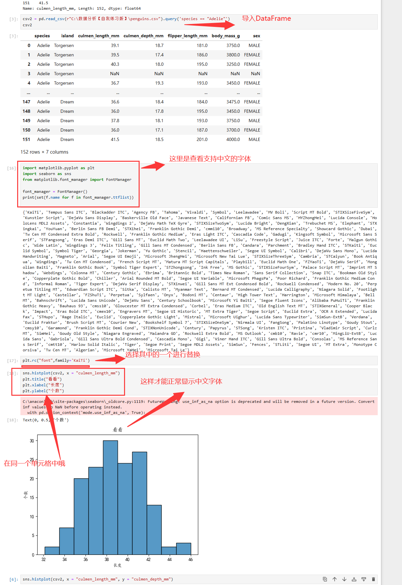Image resolution: width=402 pixels, height=585 pixels.
Task: Duplicate the last cell with copy icon
Action: coord(325,579)
